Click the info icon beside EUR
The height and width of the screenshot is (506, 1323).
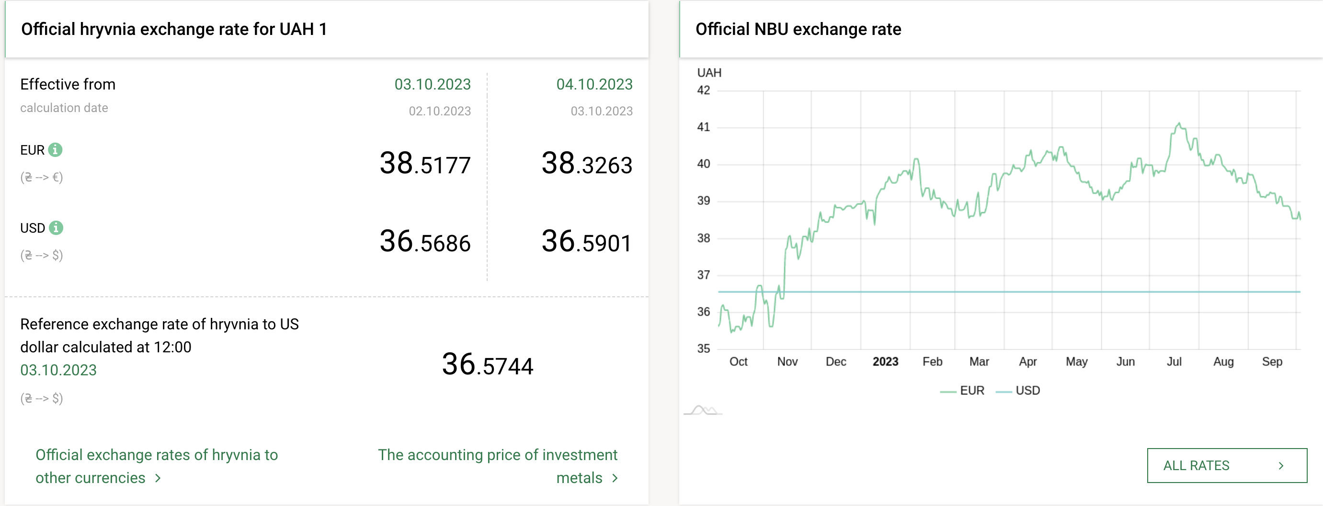[55, 150]
